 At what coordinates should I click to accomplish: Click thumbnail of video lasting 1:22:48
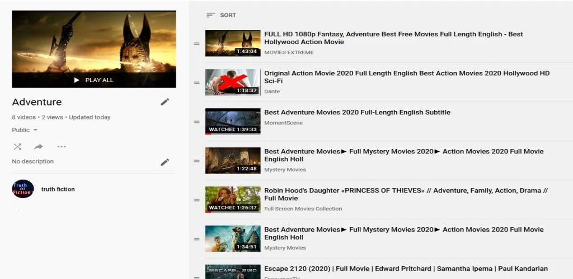click(x=233, y=160)
